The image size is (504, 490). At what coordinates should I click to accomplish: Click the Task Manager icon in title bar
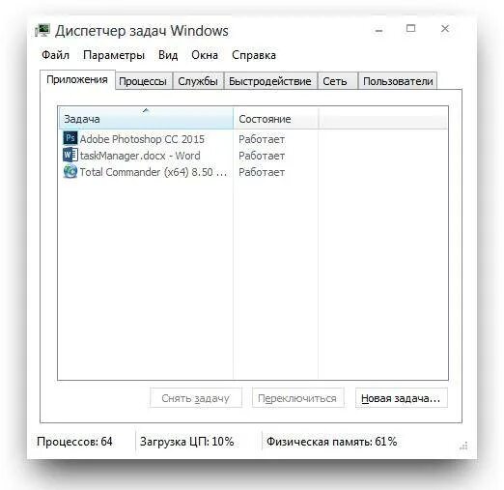tap(42, 31)
